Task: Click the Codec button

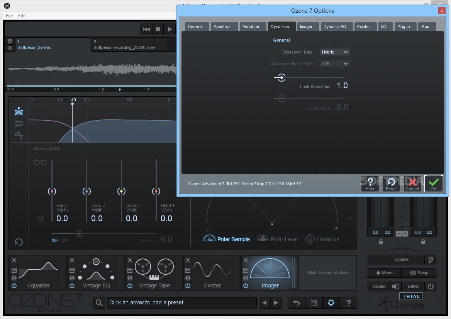Action: click(x=379, y=286)
